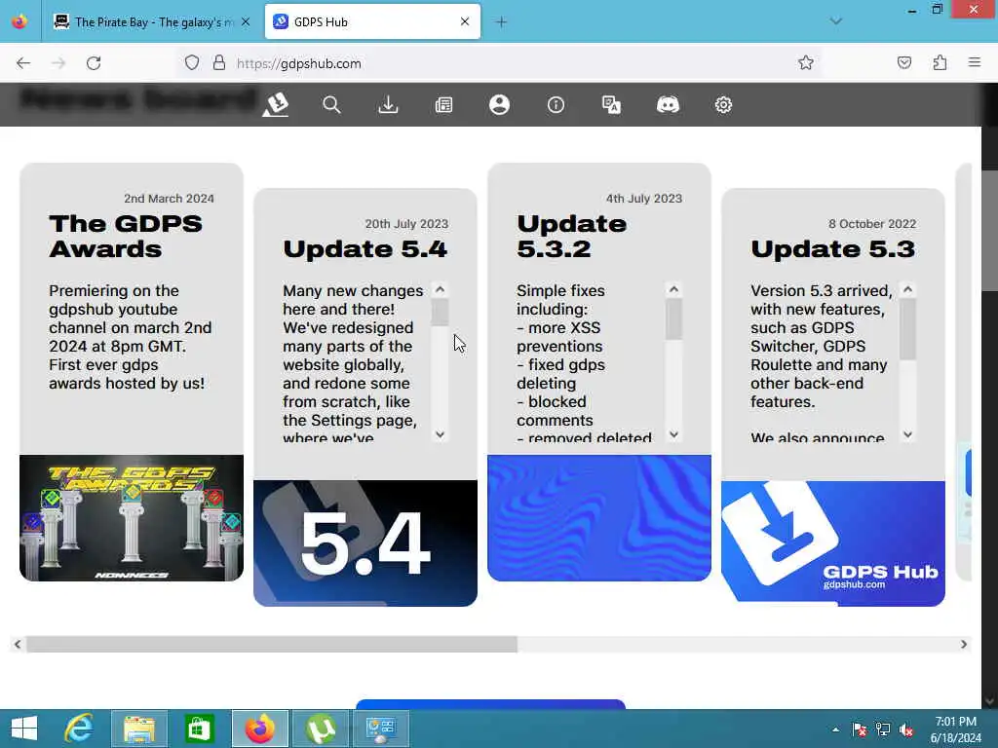The width and height of the screenshot is (998, 748).
Task: Open the search magnifier icon in navbar
Action: coord(331,104)
